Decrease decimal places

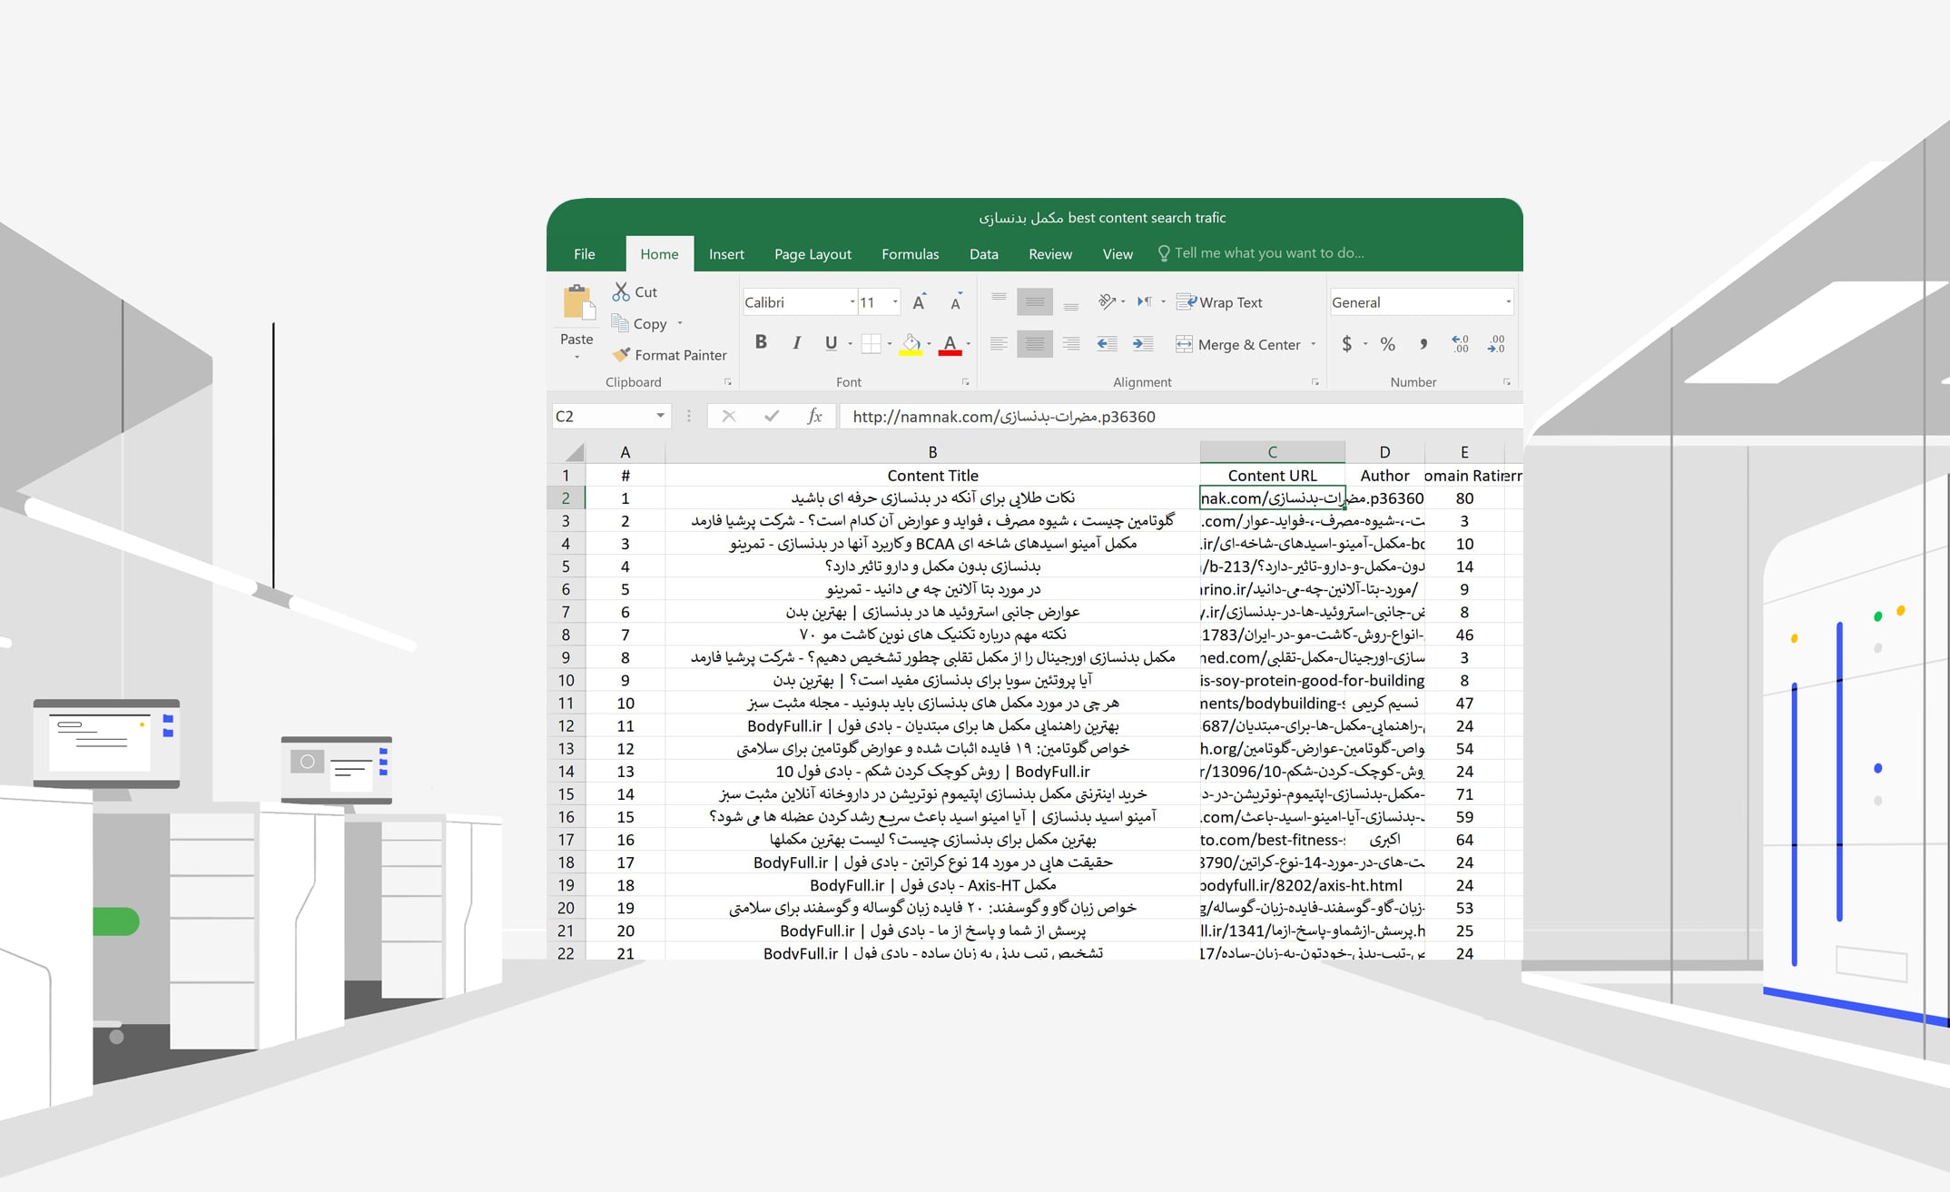pyautogui.click(x=1496, y=344)
